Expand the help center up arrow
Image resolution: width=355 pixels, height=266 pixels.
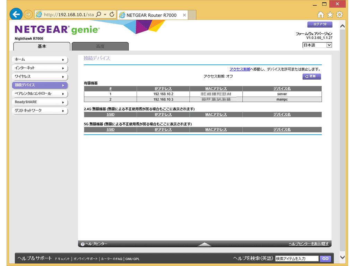click(204, 245)
